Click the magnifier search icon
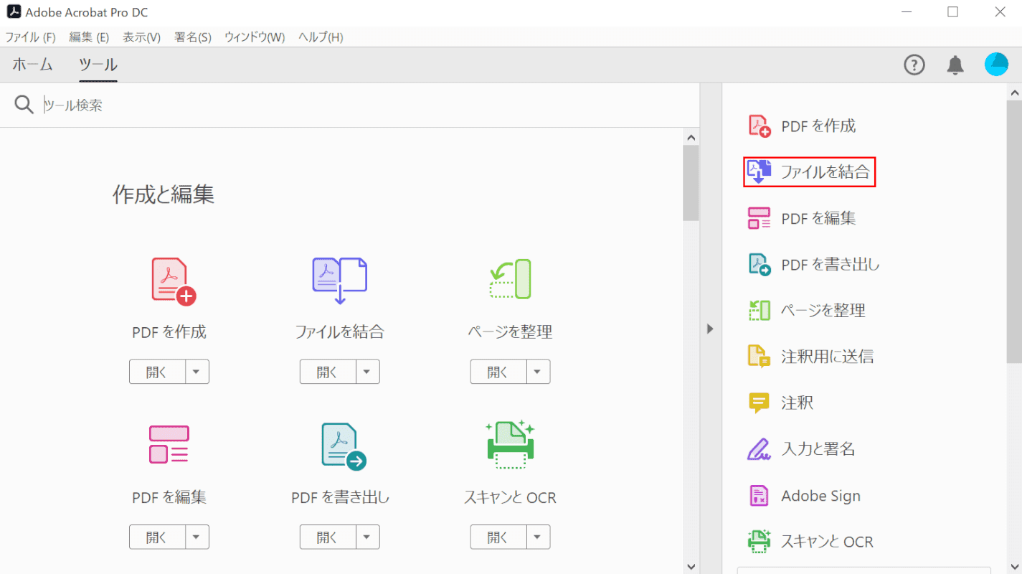Screen dimensions: 1022x574 [x=24, y=105]
